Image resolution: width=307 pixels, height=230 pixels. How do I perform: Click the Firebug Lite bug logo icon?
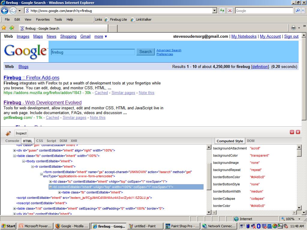click(x=8, y=133)
